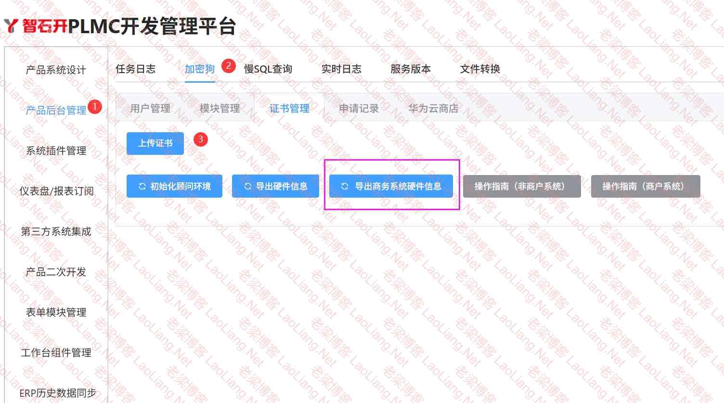Open 第三方系统集成 sidebar item

(x=56, y=231)
